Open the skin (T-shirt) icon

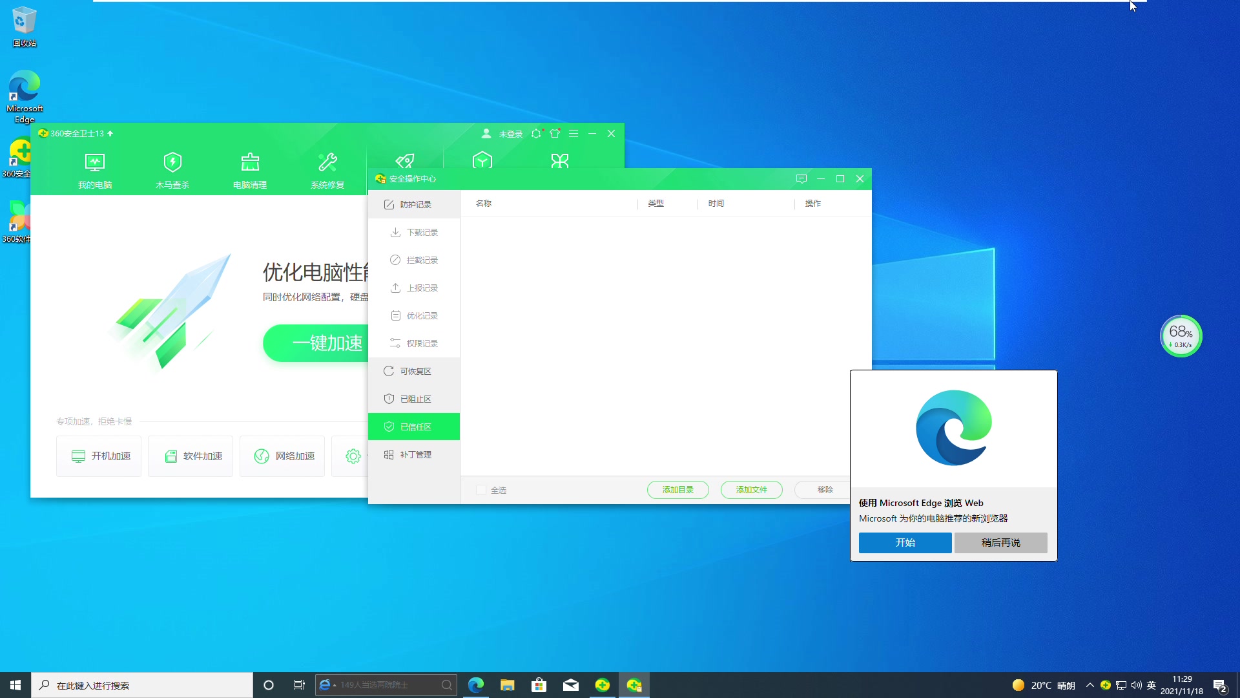(555, 134)
